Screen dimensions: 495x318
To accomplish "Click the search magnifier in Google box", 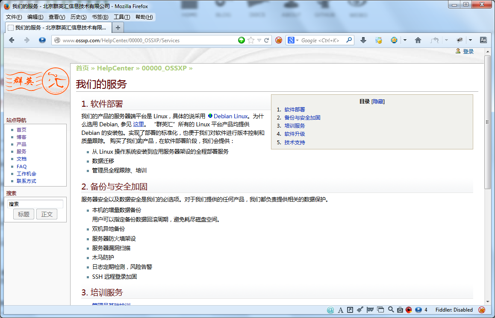I will tap(349, 40).
